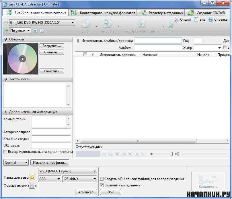Click the DSP button

click(110, 192)
